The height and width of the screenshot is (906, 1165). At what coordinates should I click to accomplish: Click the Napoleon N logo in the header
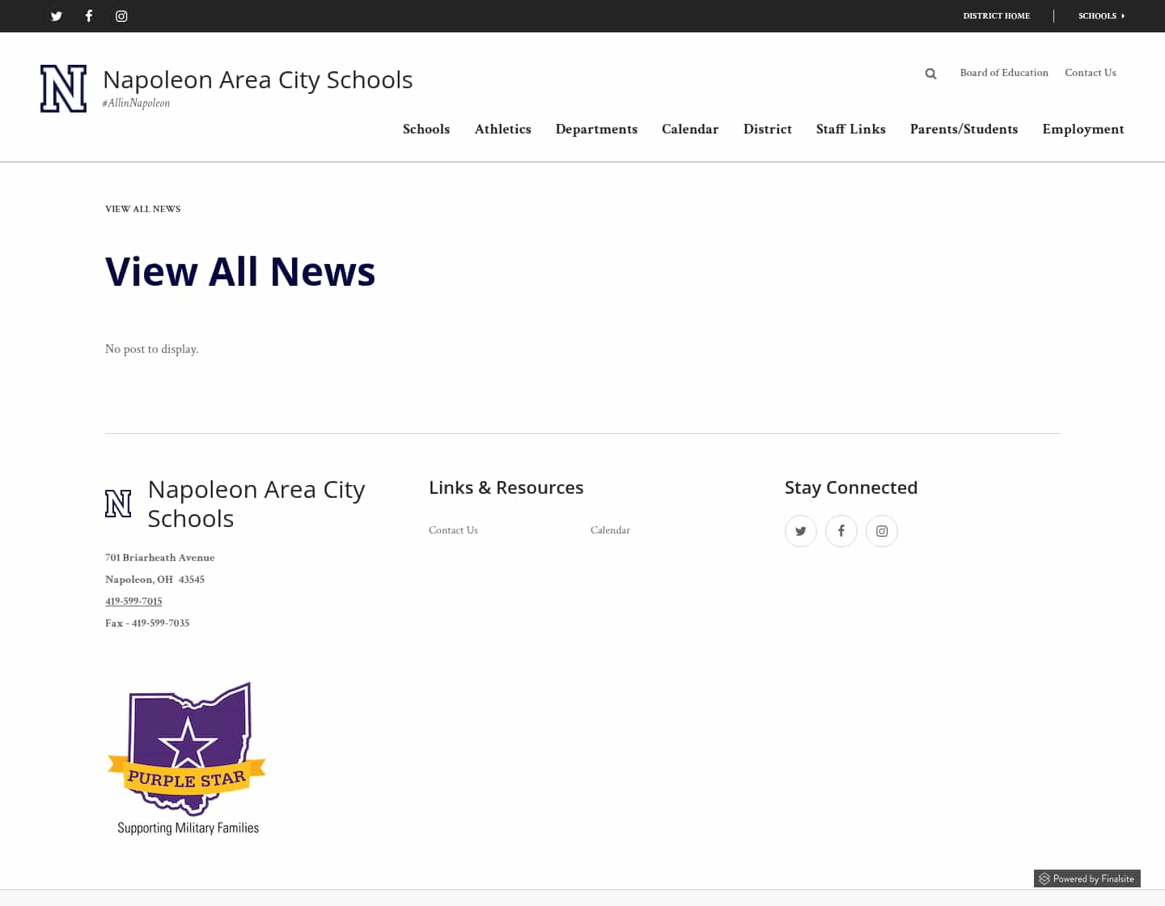pos(63,87)
